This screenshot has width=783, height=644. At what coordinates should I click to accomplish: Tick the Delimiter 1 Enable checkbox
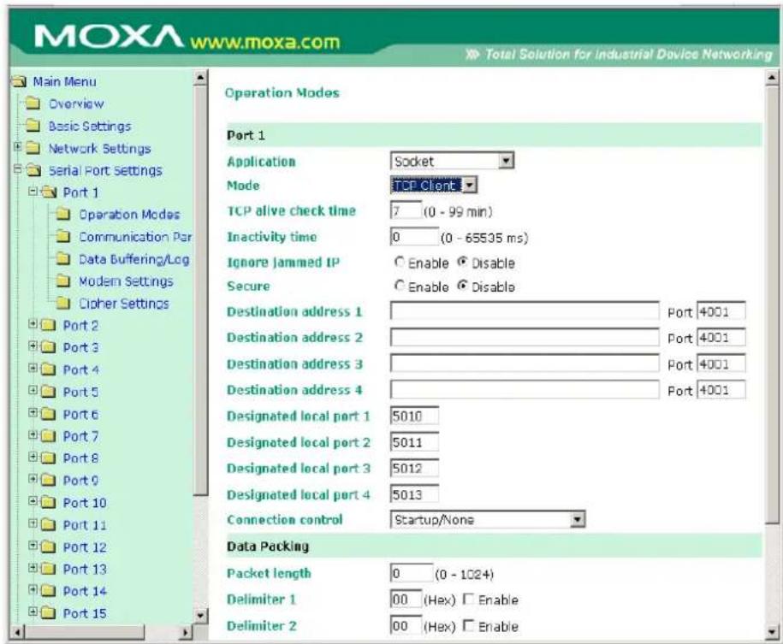(x=468, y=599)
